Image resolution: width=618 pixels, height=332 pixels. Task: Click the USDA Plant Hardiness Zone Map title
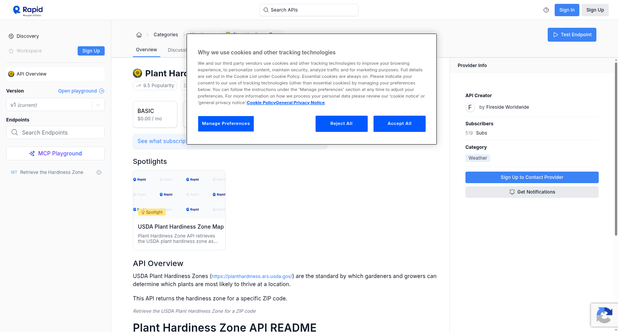click(181, 227)
